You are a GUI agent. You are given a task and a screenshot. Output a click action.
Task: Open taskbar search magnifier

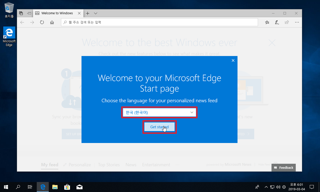click(x=18, y=187)
